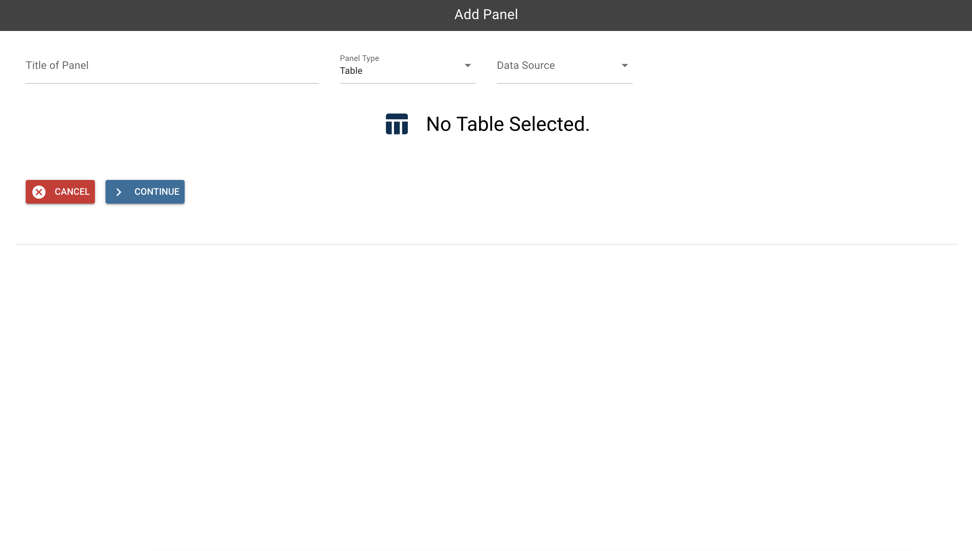Click the Add Panel header title
This screenshot has width=972, height=551.
[x=486, y=14]
